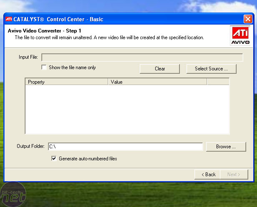Click the Value column header
The width and height of the screenshot is (257, 207).
[x=157, y=82]
